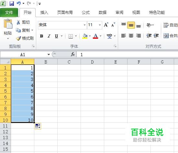Open the underline style dropdown arrow
The image size is (178, 153).
click(x=61, y=36)
